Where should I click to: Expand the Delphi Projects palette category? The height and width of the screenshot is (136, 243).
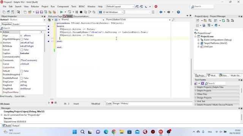(196, 91)
